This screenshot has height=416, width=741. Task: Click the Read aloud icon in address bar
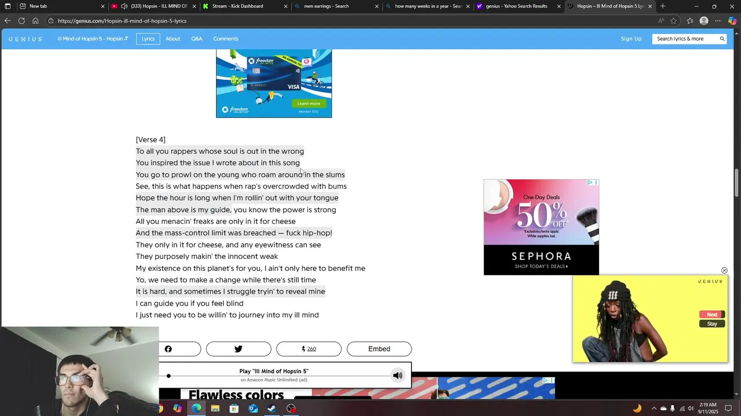(661, 21)
